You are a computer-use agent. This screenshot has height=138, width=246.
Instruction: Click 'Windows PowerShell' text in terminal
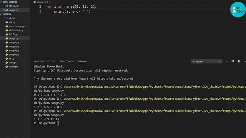49,66
